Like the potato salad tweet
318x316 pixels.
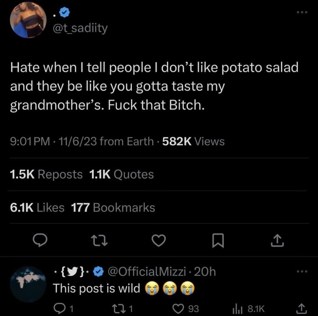click(159, 241)
